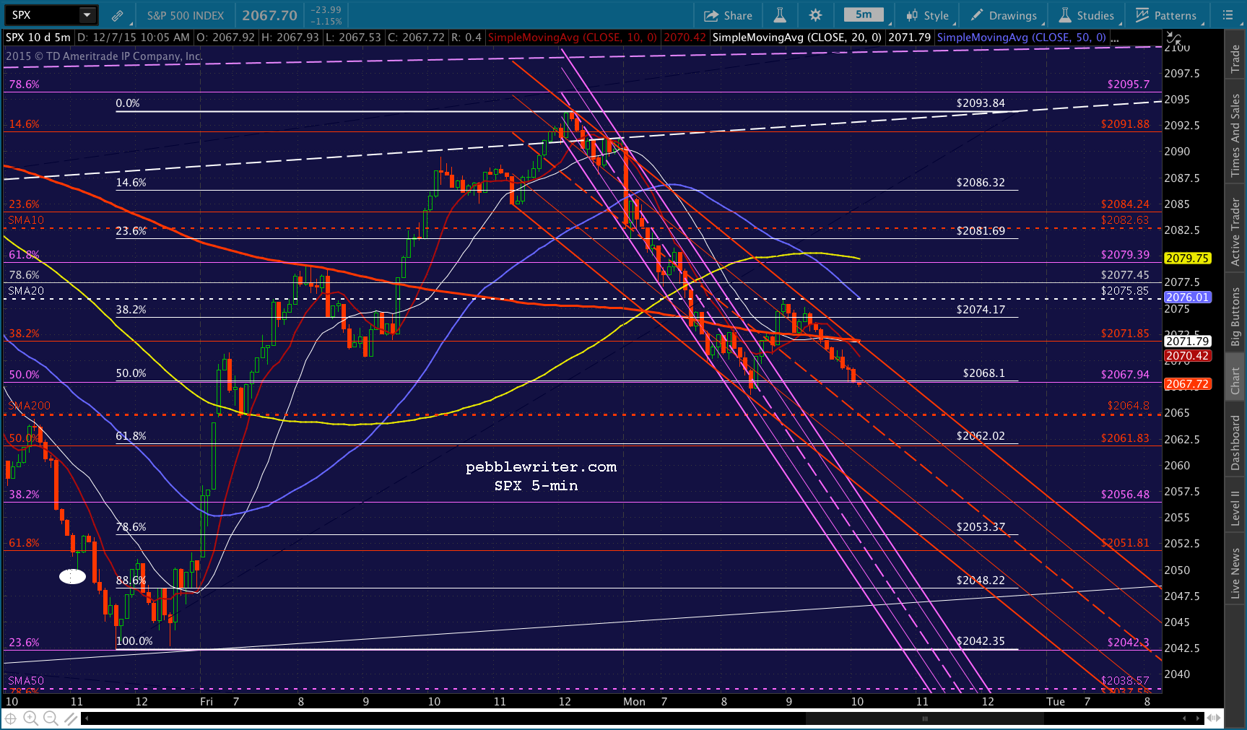Click the $2056.48 magenta level label
The width and height of the screenshot is (1247, 730).
tap(1125, 494)
